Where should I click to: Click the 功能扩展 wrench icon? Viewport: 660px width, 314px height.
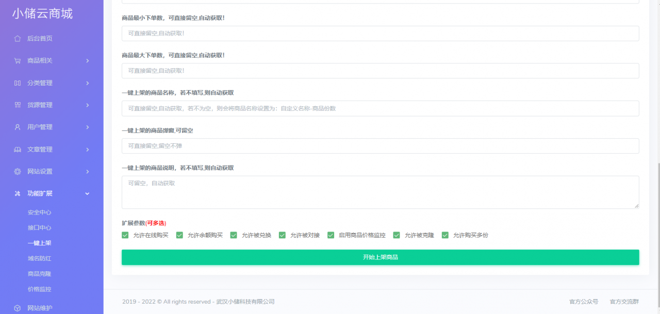[x=18, y=193]
